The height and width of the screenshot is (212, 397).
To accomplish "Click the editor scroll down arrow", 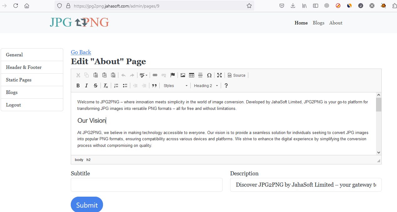I will [379, 153].
